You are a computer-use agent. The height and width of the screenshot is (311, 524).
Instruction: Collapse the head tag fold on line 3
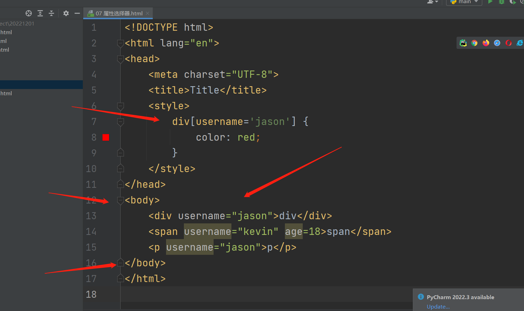121,59
